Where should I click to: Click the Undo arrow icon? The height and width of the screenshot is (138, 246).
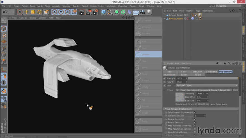tap(5, 12)
